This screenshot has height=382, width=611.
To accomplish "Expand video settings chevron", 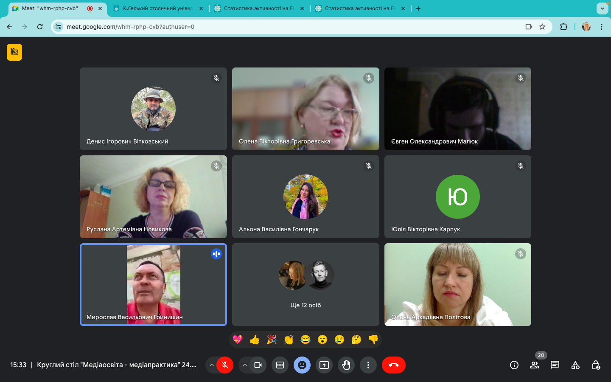I will (x=245, y=365).
